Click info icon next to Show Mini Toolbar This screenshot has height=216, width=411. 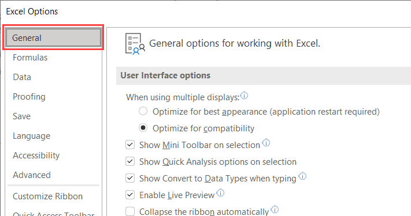266,143
